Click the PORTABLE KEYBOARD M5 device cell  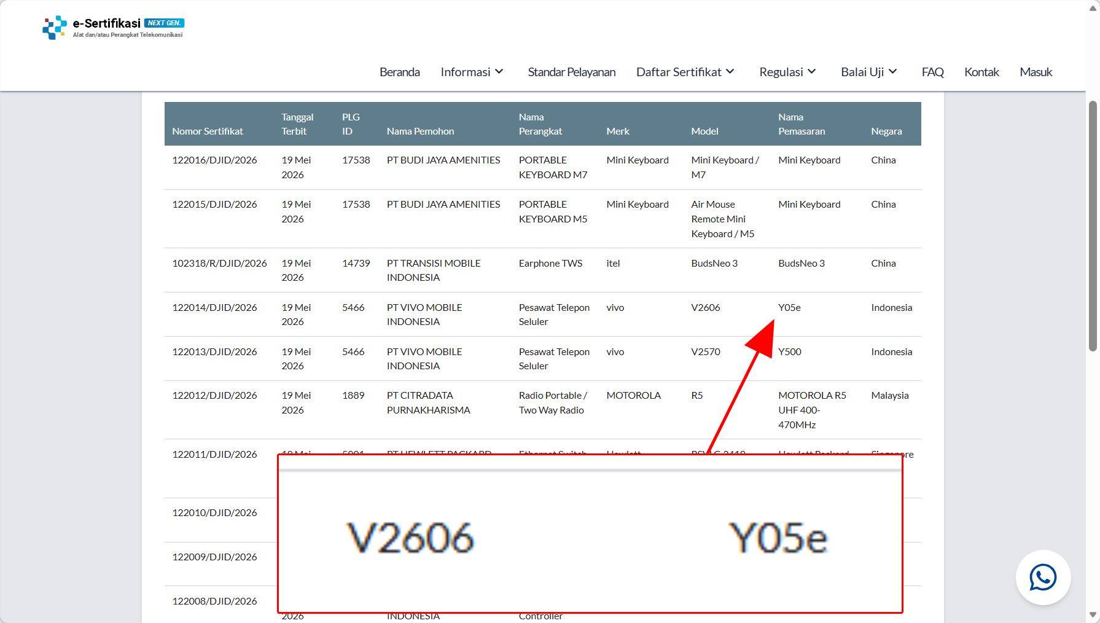(553, 211)
